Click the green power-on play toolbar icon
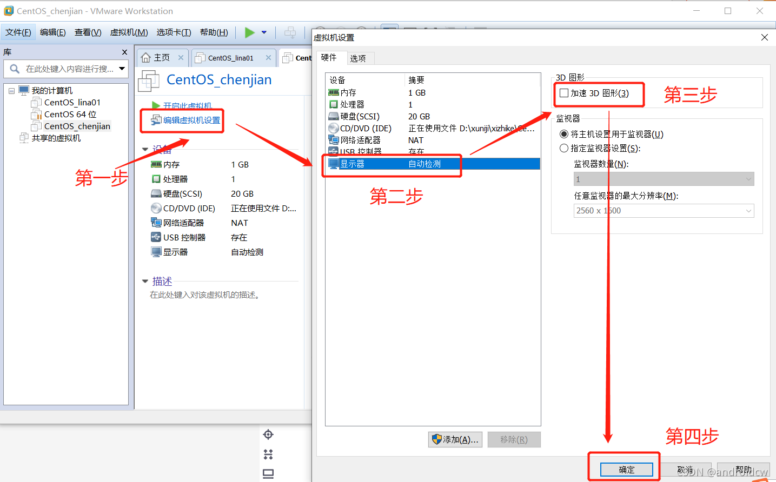The image size is (776, 482). [x=249, y=32]
